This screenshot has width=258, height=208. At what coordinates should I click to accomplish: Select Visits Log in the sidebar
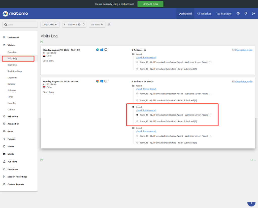12,58
